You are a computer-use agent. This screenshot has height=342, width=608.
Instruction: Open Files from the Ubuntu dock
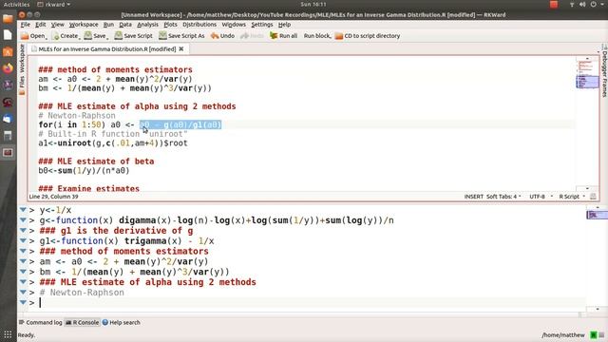[x=8, y=19]
